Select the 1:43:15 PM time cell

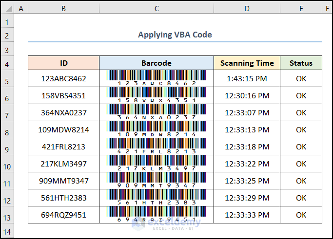247,78
